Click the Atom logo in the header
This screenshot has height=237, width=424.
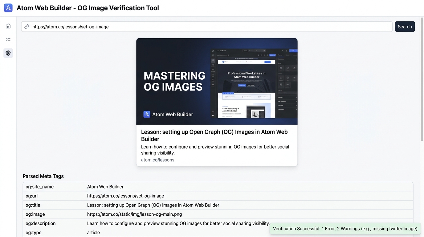(x=8, y=8)
